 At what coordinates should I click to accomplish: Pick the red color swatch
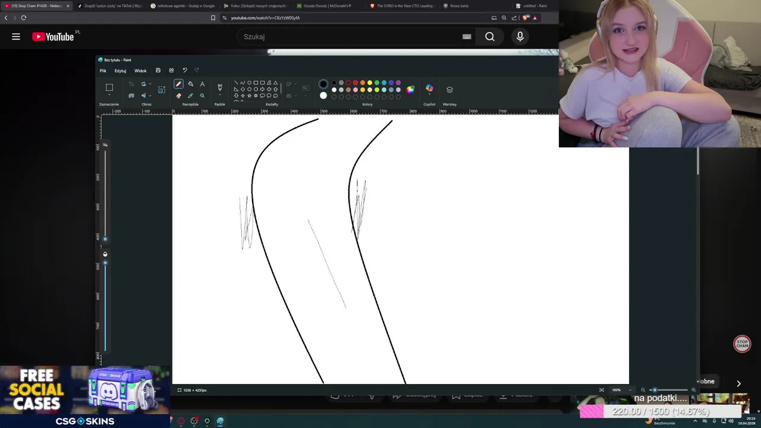pyautogui.click(x=356, y=83)
